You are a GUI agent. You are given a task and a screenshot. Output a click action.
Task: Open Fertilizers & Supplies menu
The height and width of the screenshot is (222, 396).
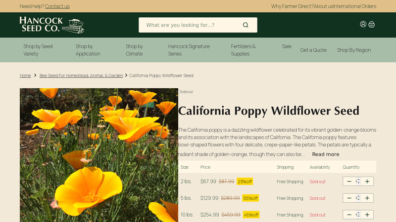243,50
